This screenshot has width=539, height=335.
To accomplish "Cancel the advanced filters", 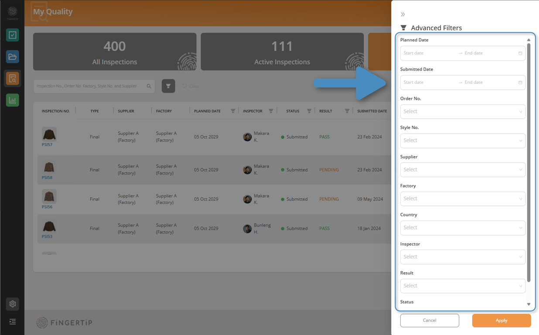I will [430, 321].
